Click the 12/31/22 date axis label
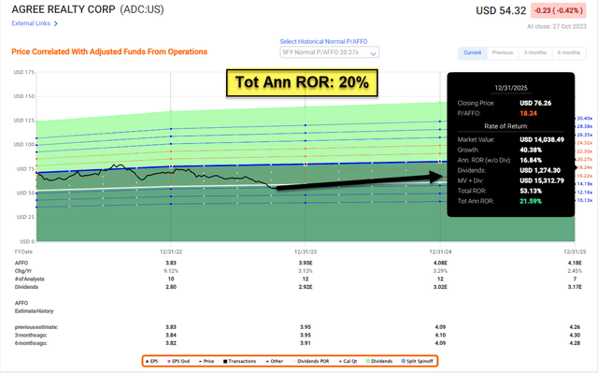This screenshot has width=598, height=373. (171, 251)
